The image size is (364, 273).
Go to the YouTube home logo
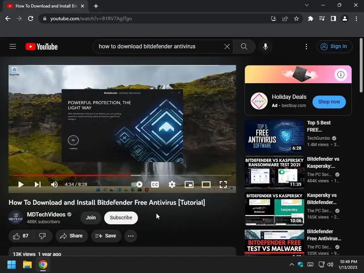(x=42, y=47)
